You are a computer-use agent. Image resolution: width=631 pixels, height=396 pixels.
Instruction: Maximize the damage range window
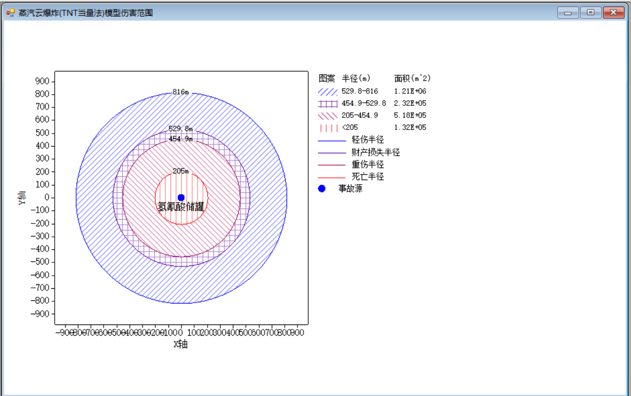coord(591,13)
